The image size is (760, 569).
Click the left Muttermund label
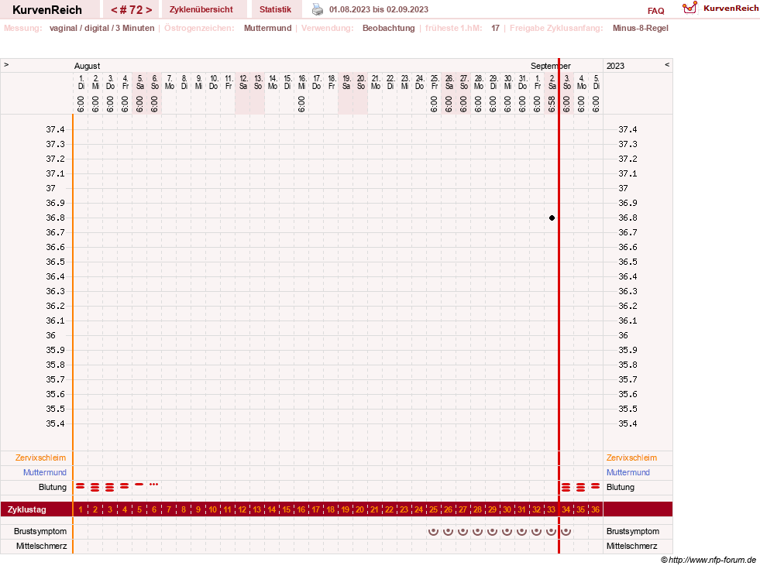(45, 472)
